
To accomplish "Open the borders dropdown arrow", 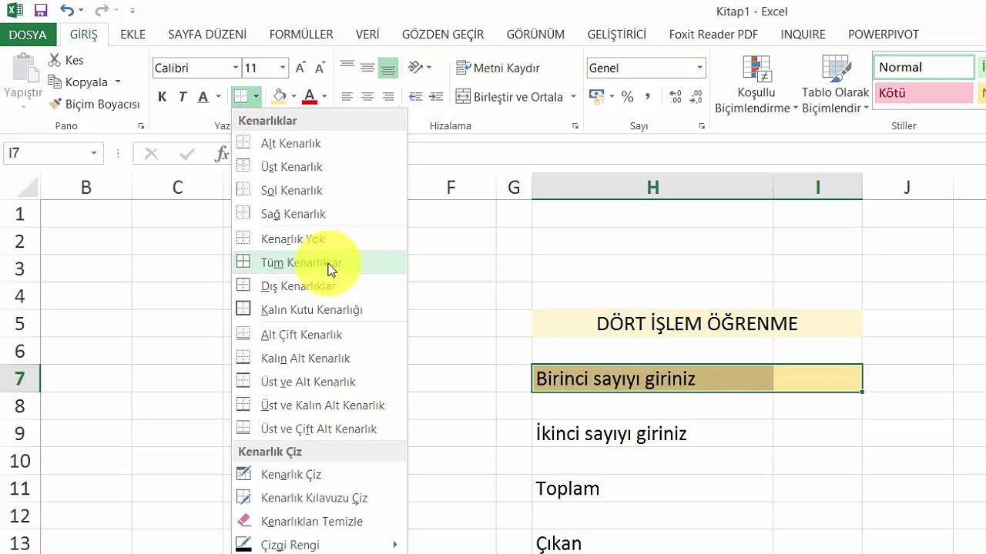I will pos(256,96).
